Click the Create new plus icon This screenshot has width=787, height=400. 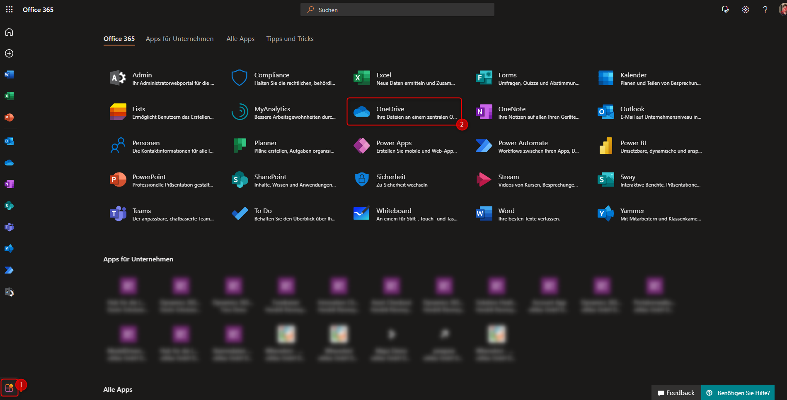click(9, 53)
